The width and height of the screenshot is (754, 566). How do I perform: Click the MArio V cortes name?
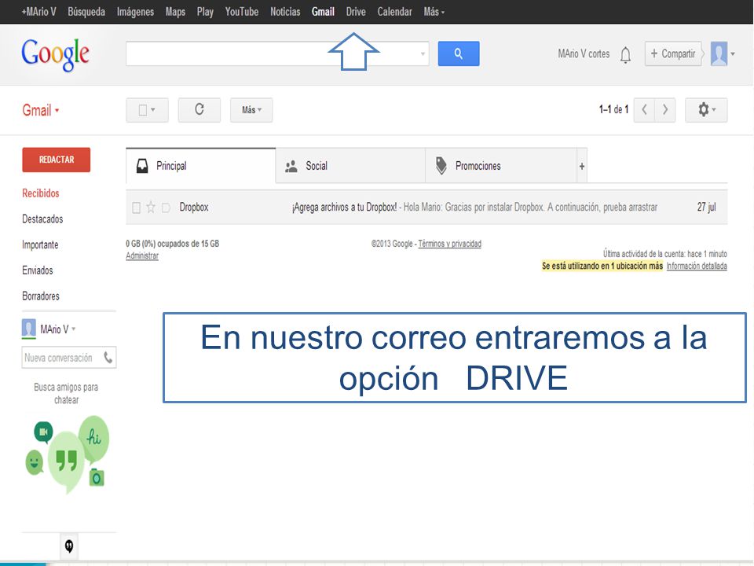click(584, 53)
